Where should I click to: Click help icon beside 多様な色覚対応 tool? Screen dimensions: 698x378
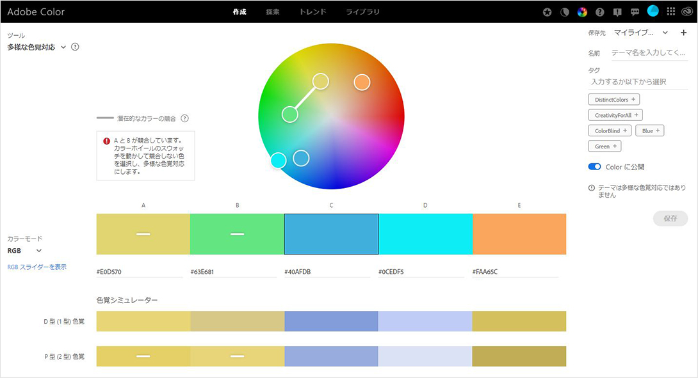75,47
